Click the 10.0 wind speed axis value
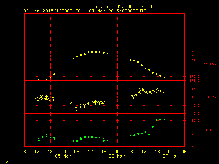The image size is (219, 164). [x=195, y=97]
